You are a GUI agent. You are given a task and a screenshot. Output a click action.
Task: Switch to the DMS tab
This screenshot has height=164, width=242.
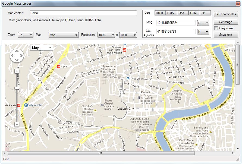point(171,13)
